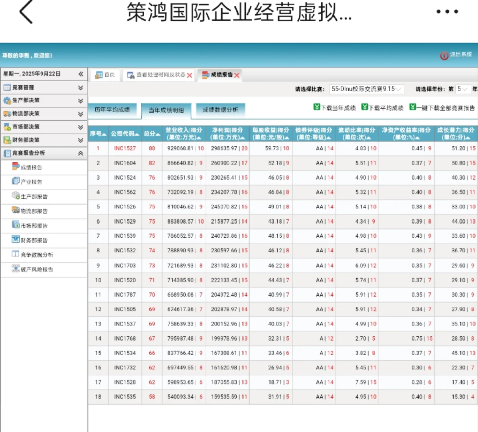Click 下载平均成绩 text link
The image size is (478, 432).
point(386,108)
